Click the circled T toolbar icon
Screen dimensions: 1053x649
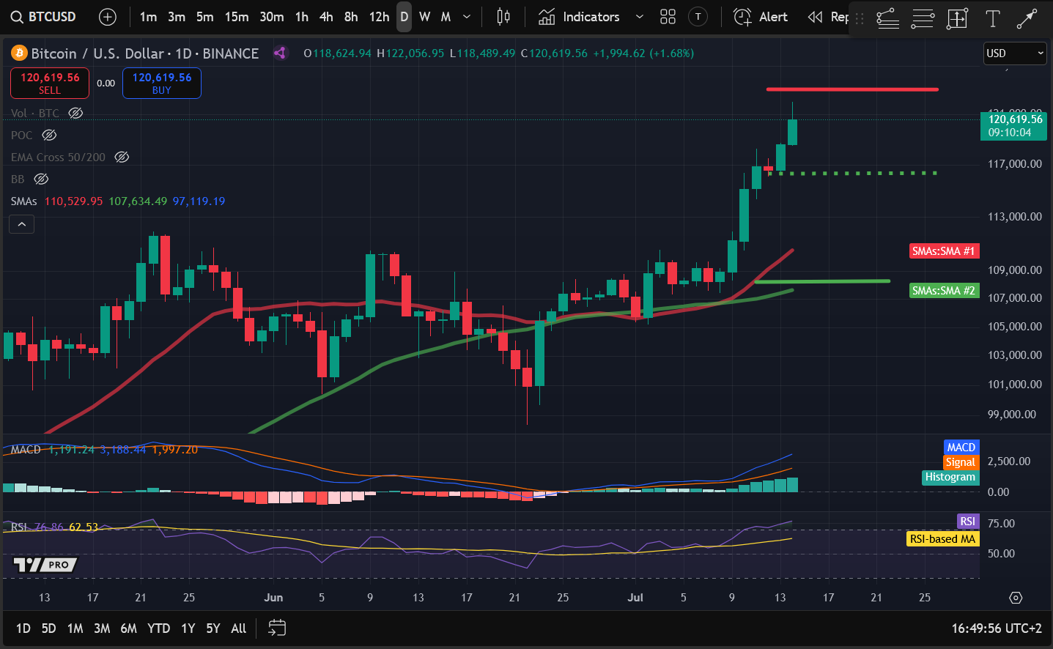[698, 17]
